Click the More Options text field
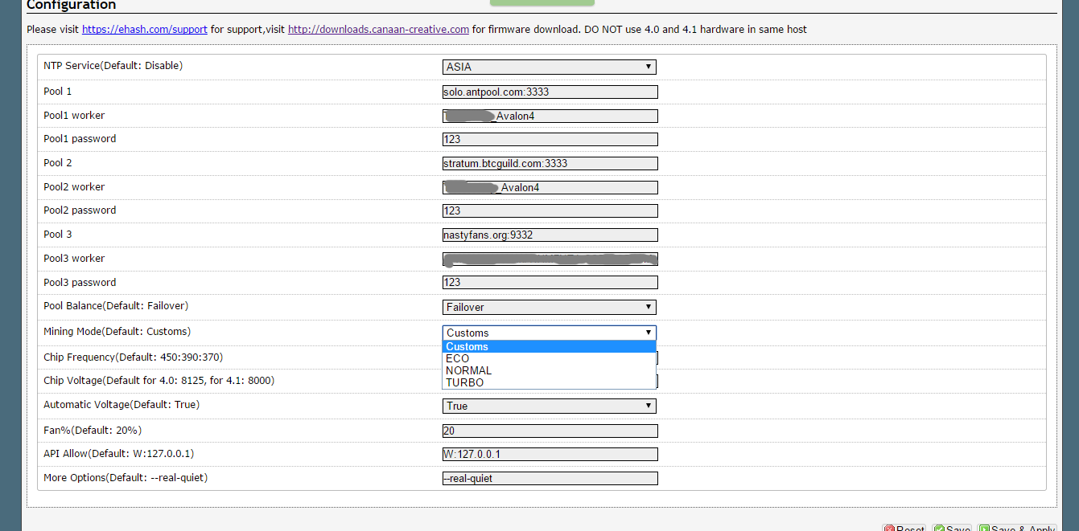 [550, 478]
